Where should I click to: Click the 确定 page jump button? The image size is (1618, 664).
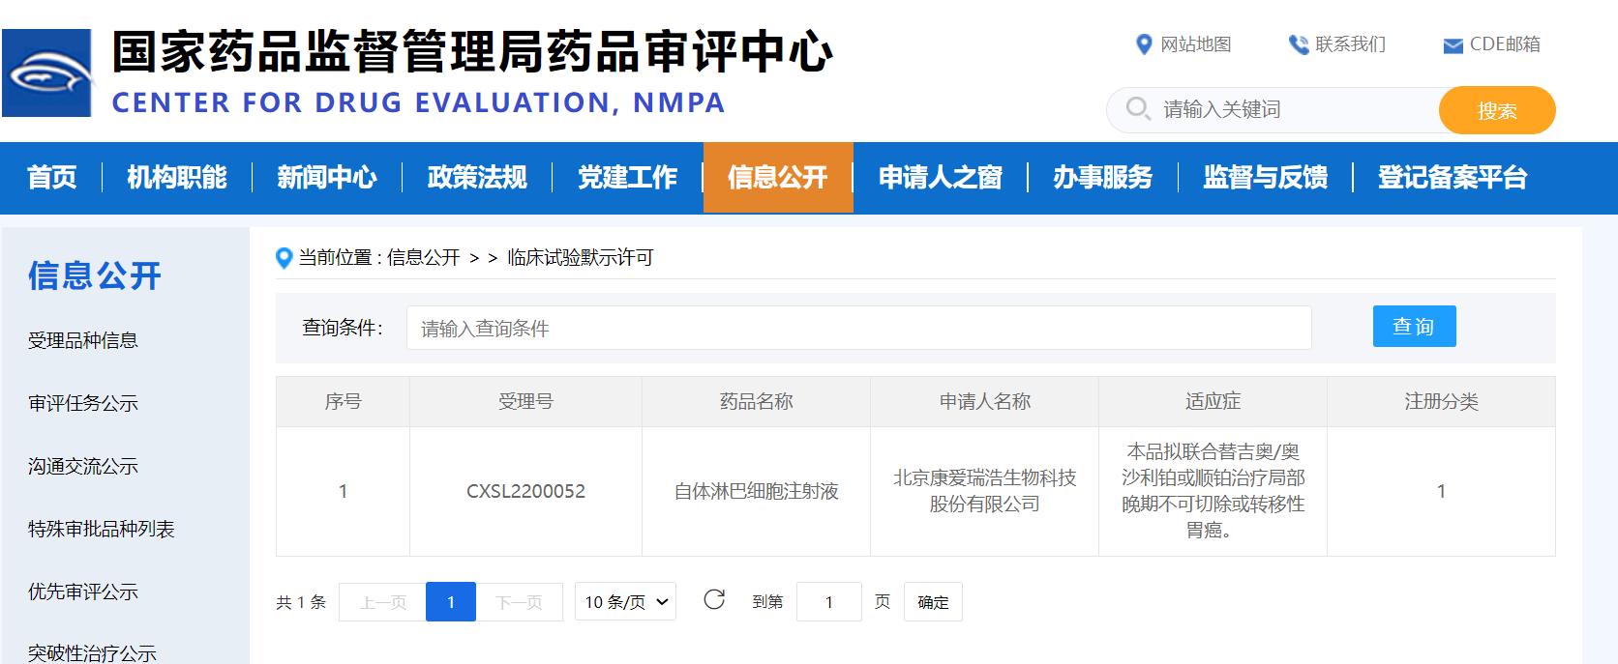tap(933, 601)
